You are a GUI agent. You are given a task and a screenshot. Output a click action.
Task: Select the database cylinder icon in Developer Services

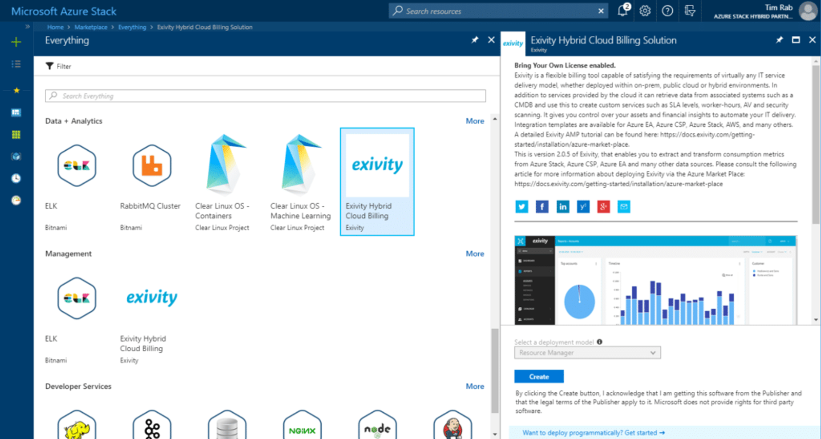pos(227,426)
